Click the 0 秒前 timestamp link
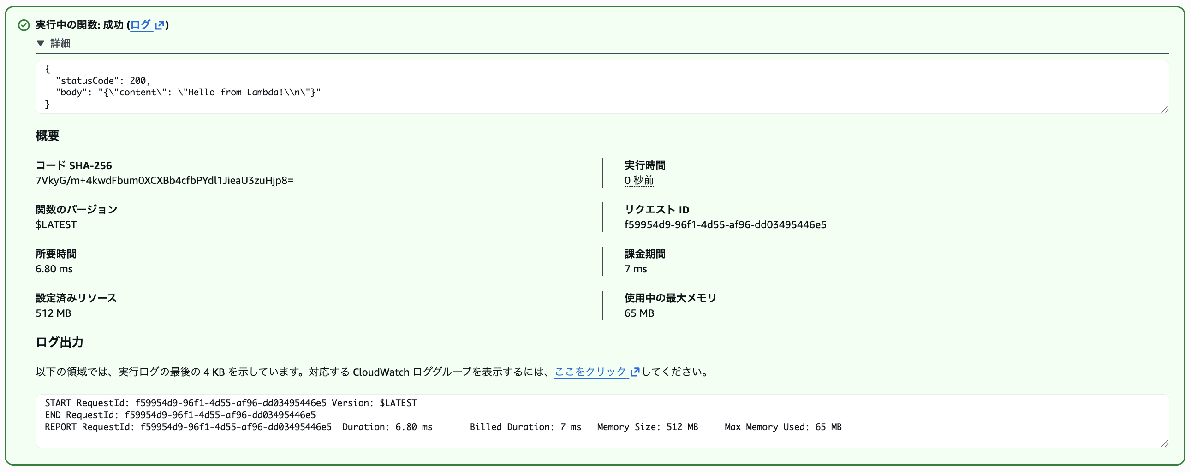This screenshot has width=1191, height=472. (x=638, y=180)
